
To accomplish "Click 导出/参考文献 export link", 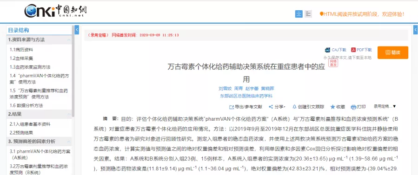I will (248, 107).
